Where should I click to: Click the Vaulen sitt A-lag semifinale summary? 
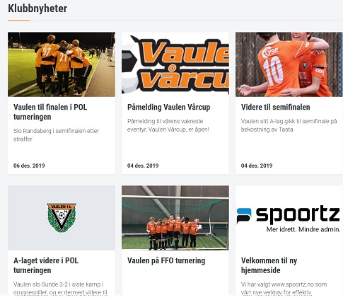(289, 125)
